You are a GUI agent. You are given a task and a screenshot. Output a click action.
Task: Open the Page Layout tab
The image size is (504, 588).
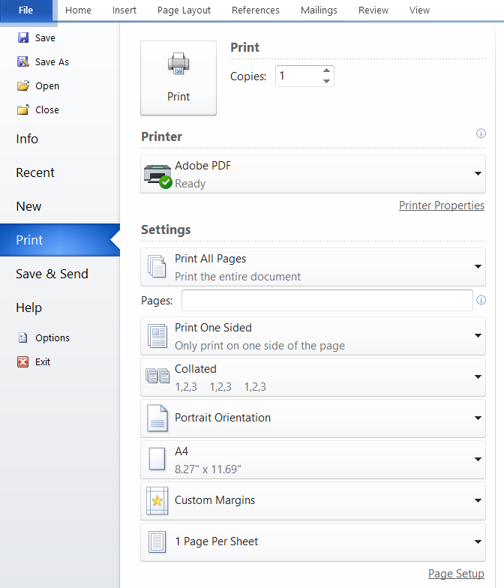(x=184, y=10)
